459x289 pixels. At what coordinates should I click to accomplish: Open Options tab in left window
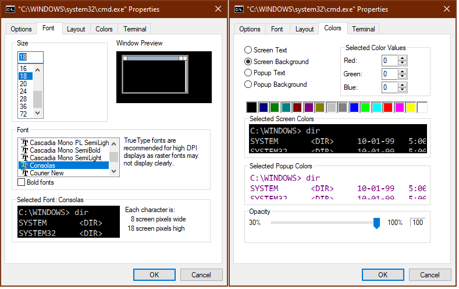[x=21, y=29]
